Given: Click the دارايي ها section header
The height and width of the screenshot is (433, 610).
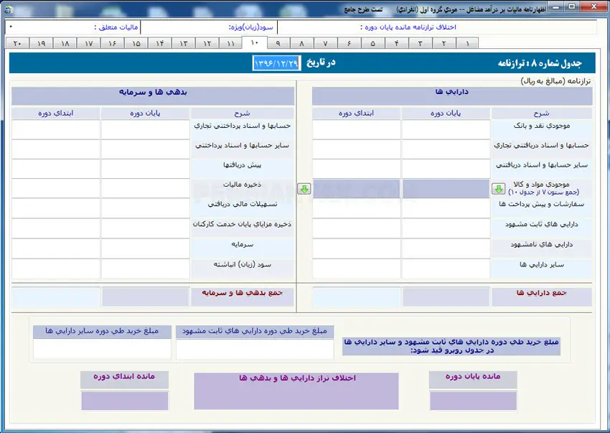Looking at the screenshot, I should coord(452,96).
